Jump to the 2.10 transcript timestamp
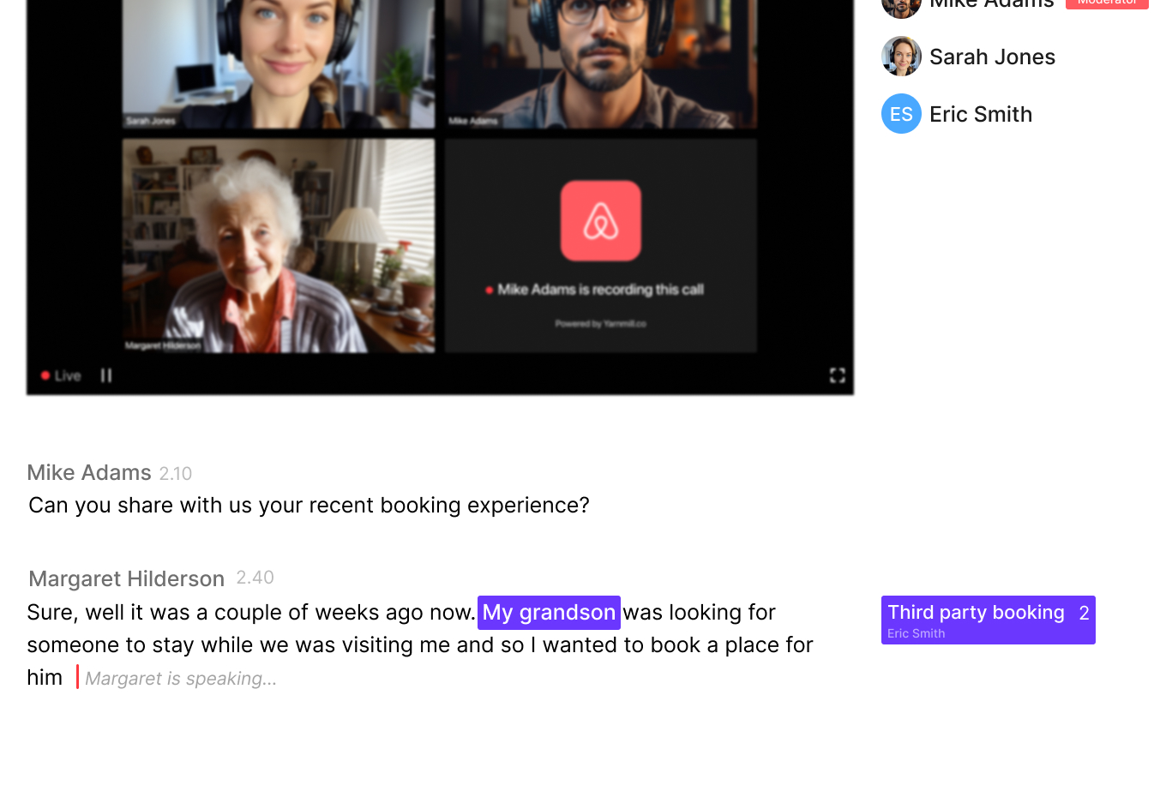The height and width of the screenshot is (803, 1172). tap(176, 474)
